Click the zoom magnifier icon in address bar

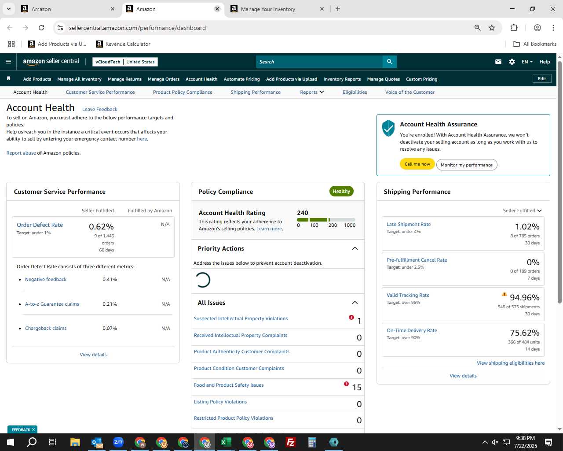tap(478, 28)
